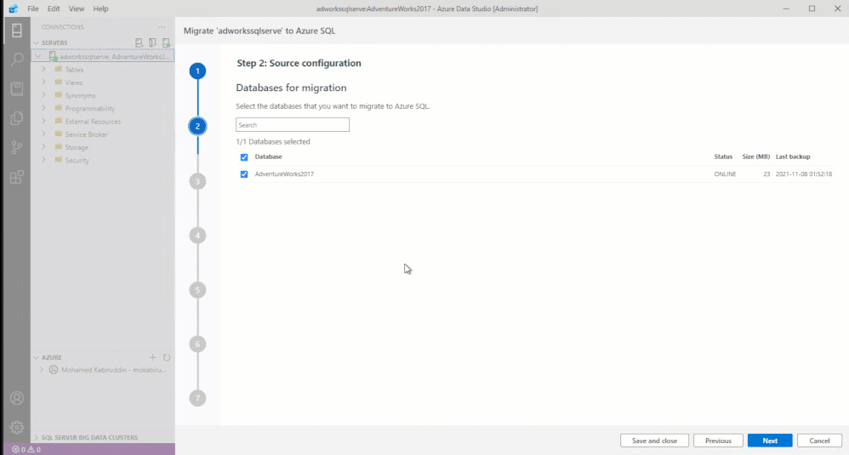Click the Previous button

(718, 441)
